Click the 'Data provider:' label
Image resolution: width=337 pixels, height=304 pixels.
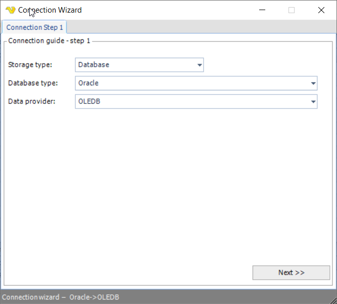(x=32, y=101)
